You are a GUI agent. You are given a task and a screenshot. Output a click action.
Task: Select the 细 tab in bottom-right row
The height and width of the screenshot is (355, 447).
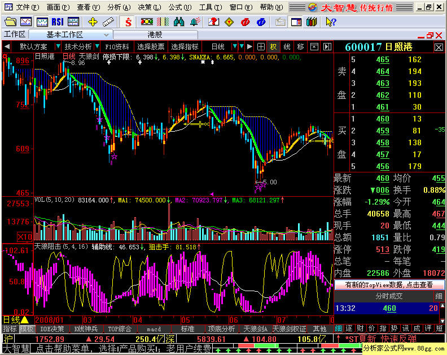click(x=339, y=328)
